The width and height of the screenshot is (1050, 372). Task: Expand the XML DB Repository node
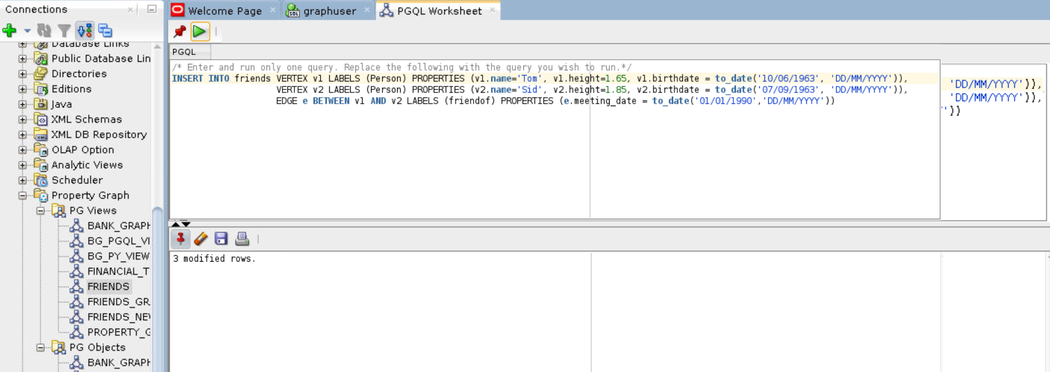coord(23,135)
